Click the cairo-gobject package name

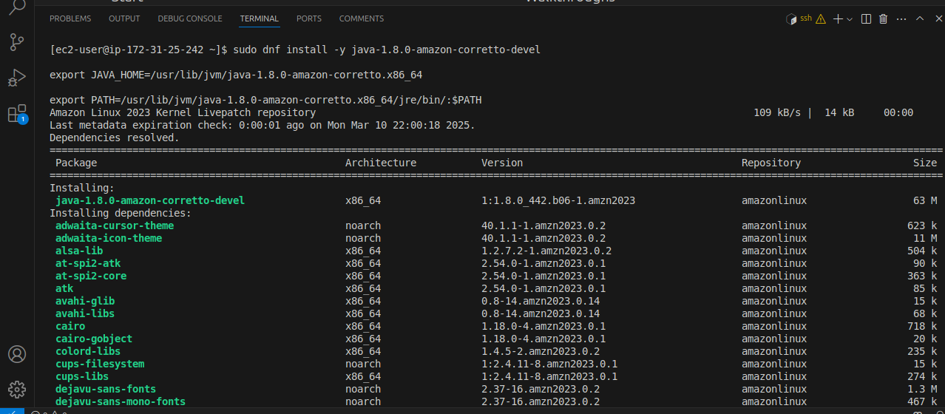[94, 339]
